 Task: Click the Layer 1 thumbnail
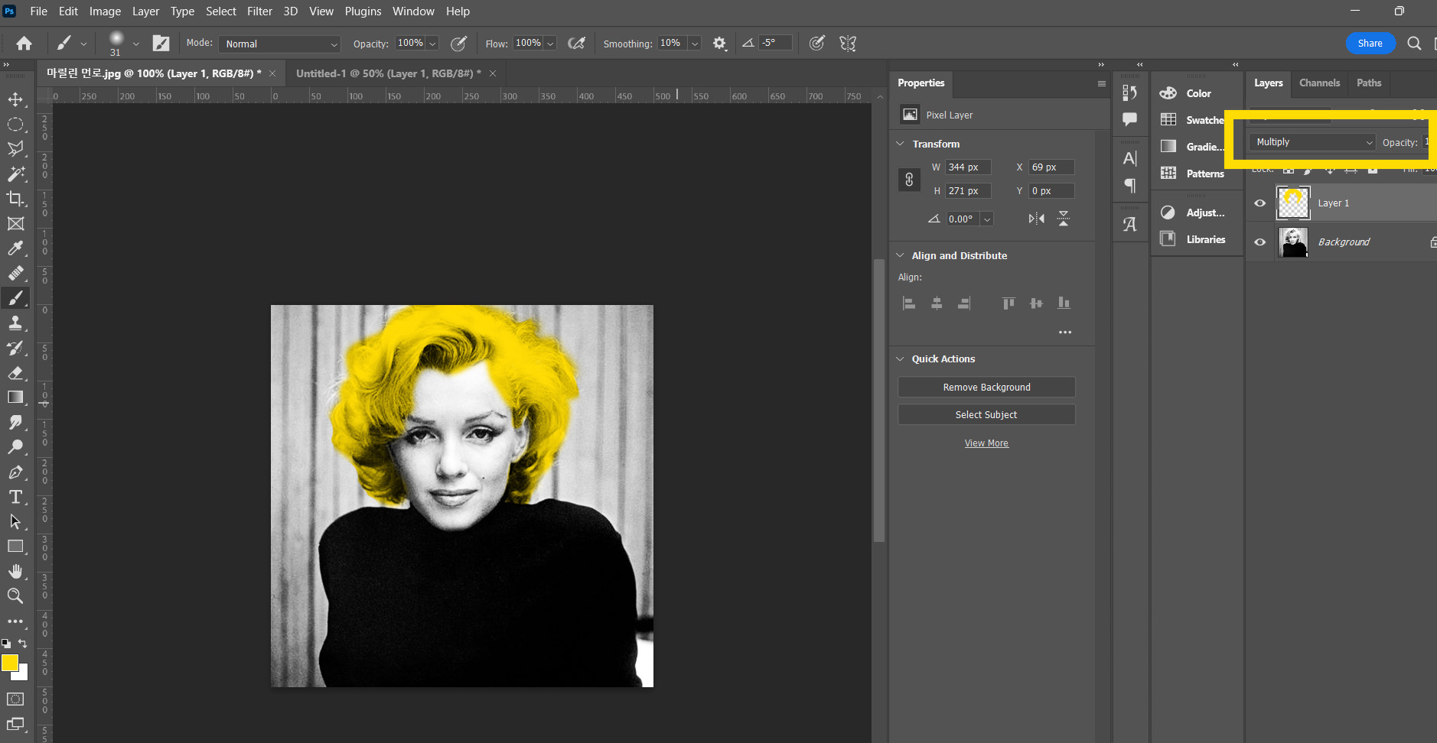(1293, 203)
